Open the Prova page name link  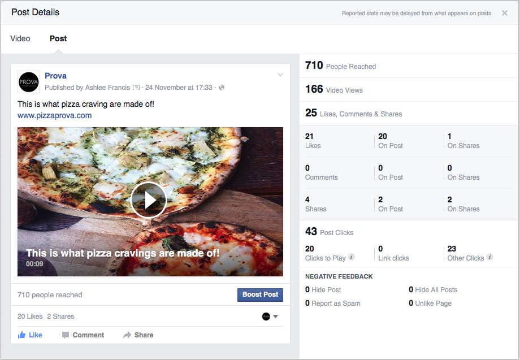click(x=55, y=76)
